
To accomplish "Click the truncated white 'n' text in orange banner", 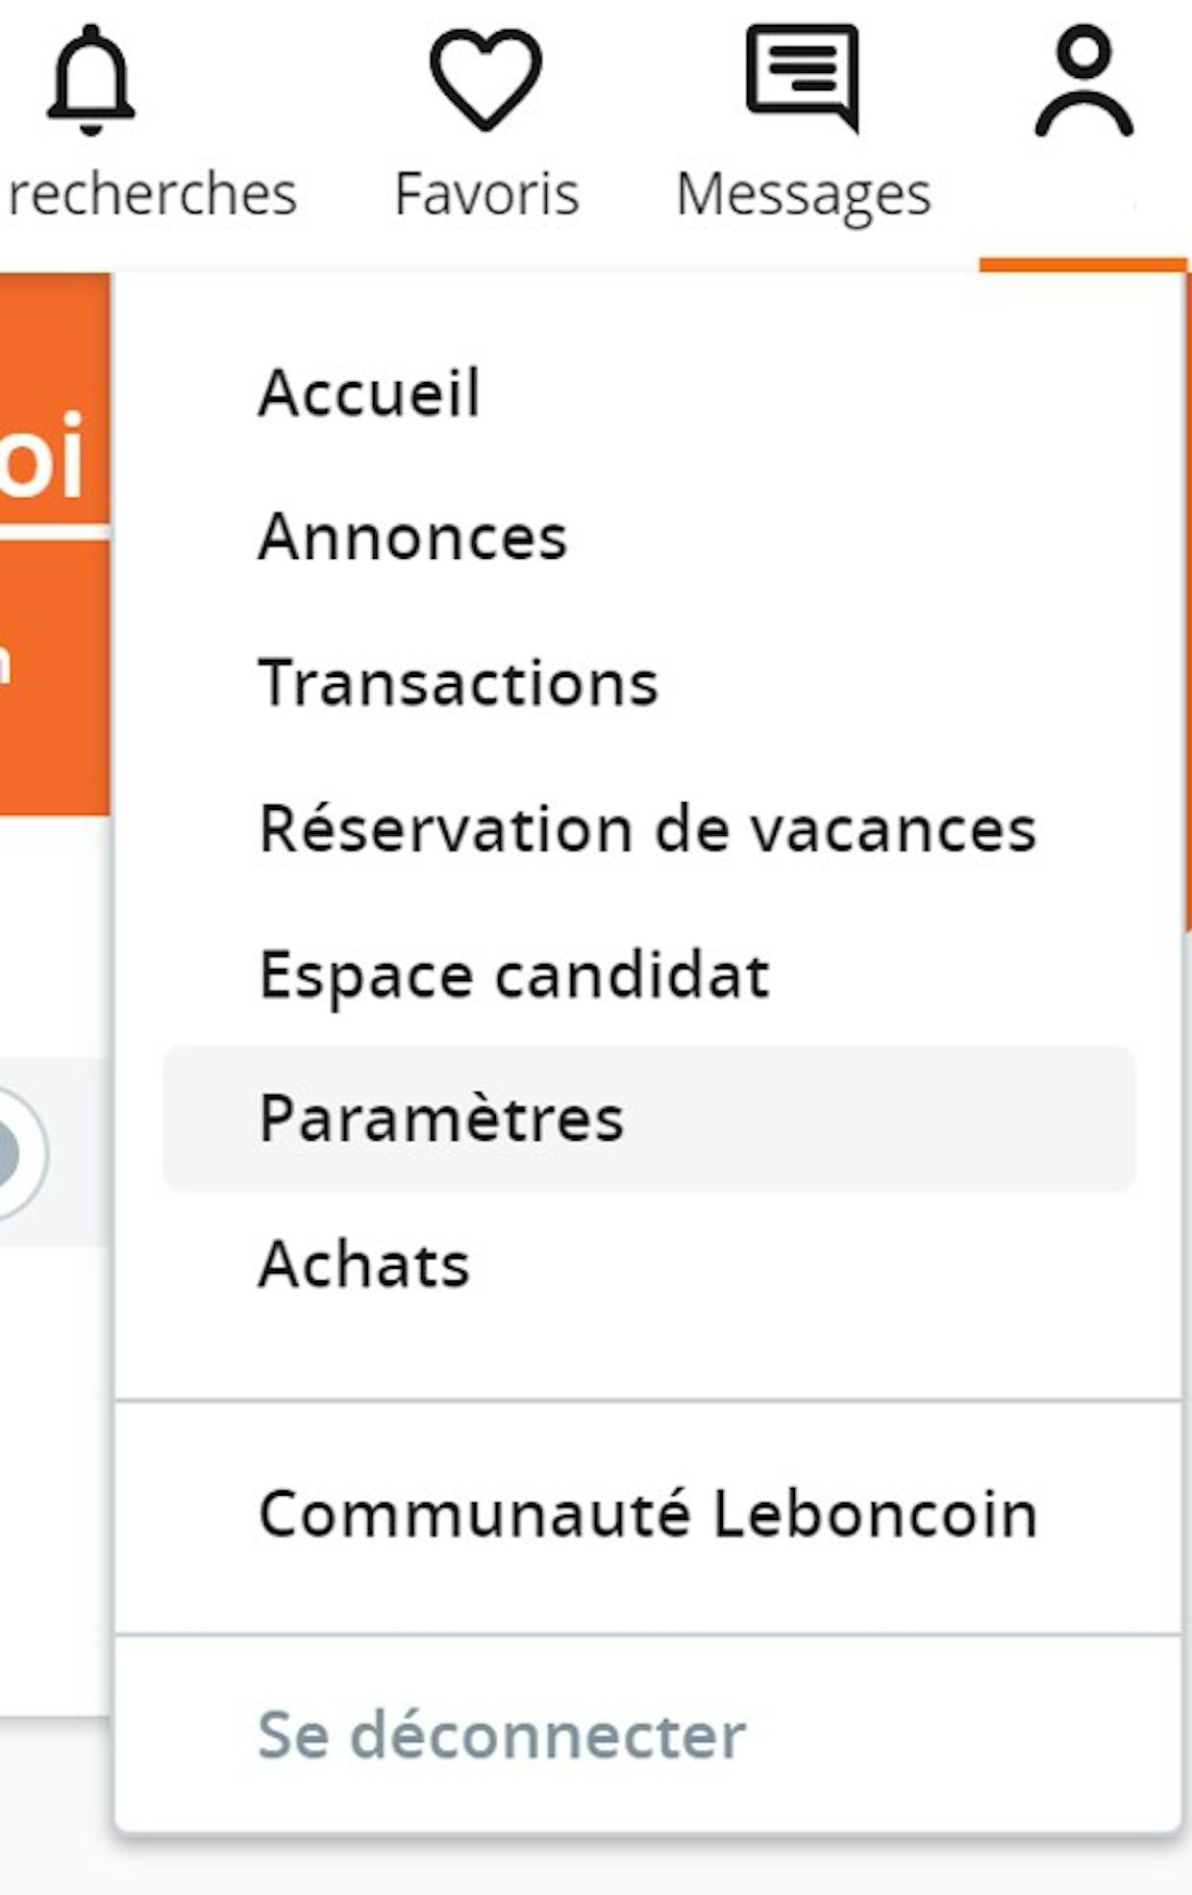I will coord(5,664).
